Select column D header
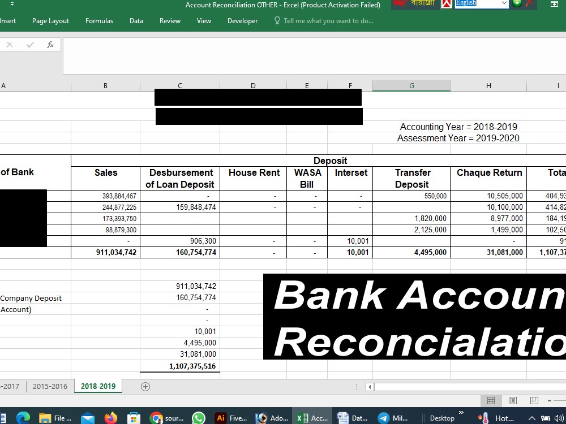 [253, 86]
